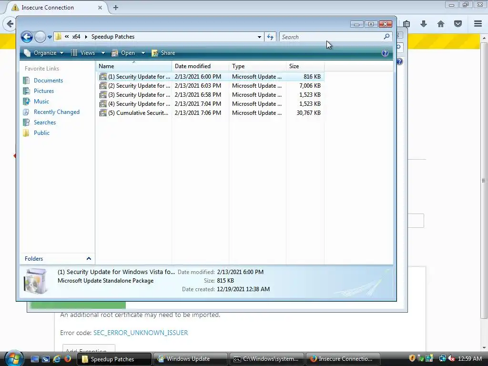Image resolution: width=488 pixels, height=366 pixels.
Task: Click the icon of file (5) Cumulative Security
Action: 103,112
